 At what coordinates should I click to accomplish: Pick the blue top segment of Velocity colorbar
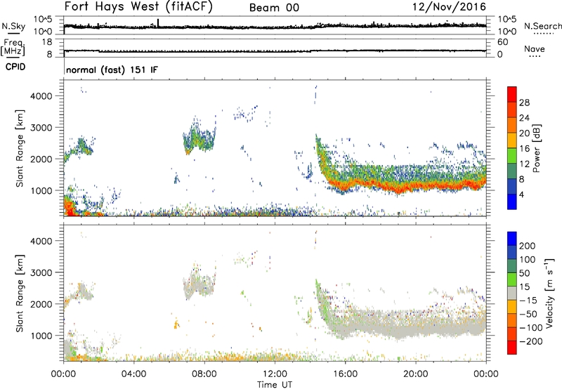(512, 239)
